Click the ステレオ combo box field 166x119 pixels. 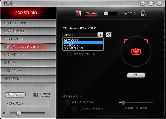click(x=83, y=35)
